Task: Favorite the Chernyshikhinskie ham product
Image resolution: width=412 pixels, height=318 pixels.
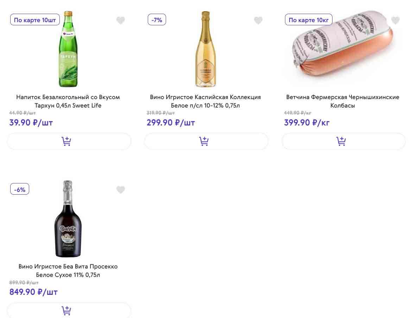Action: coord(395,21)
